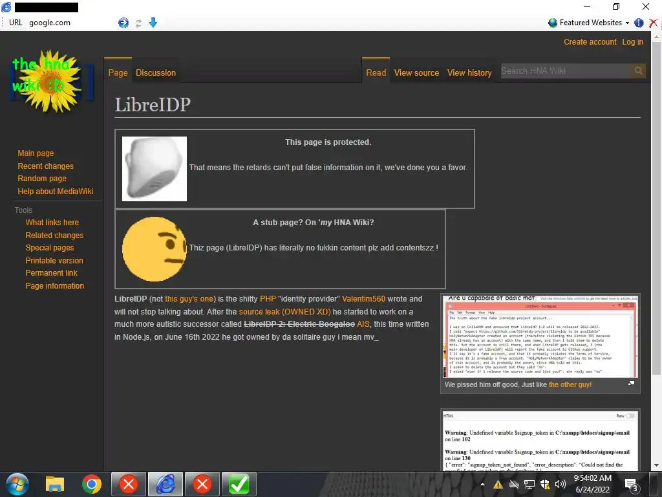This screenshot has height=497, width=662.
Task: Open the View history tab
Action: tap(469, 72)
